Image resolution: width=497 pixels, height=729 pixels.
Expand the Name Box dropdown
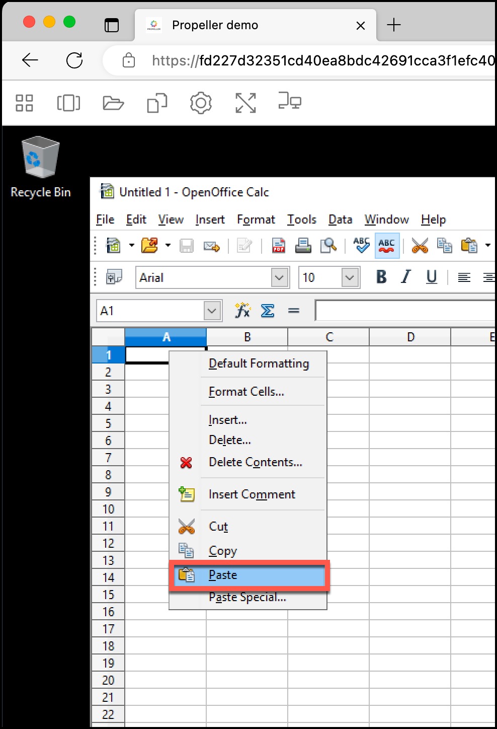tap(212, 311)
